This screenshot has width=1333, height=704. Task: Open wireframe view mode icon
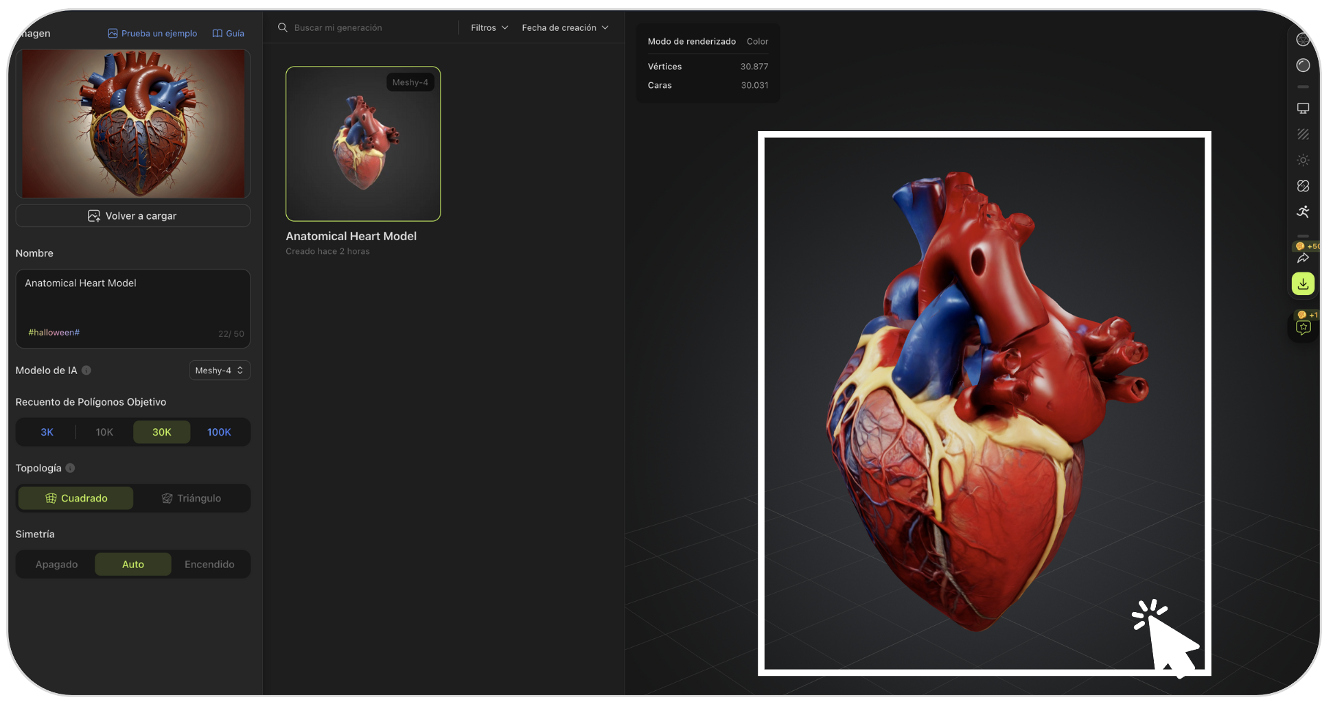click(1303, 40)
